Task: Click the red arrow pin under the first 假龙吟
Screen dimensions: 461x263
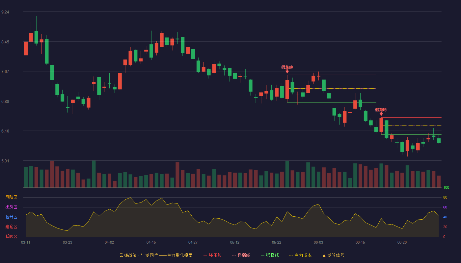Action: tap(287, 71)
